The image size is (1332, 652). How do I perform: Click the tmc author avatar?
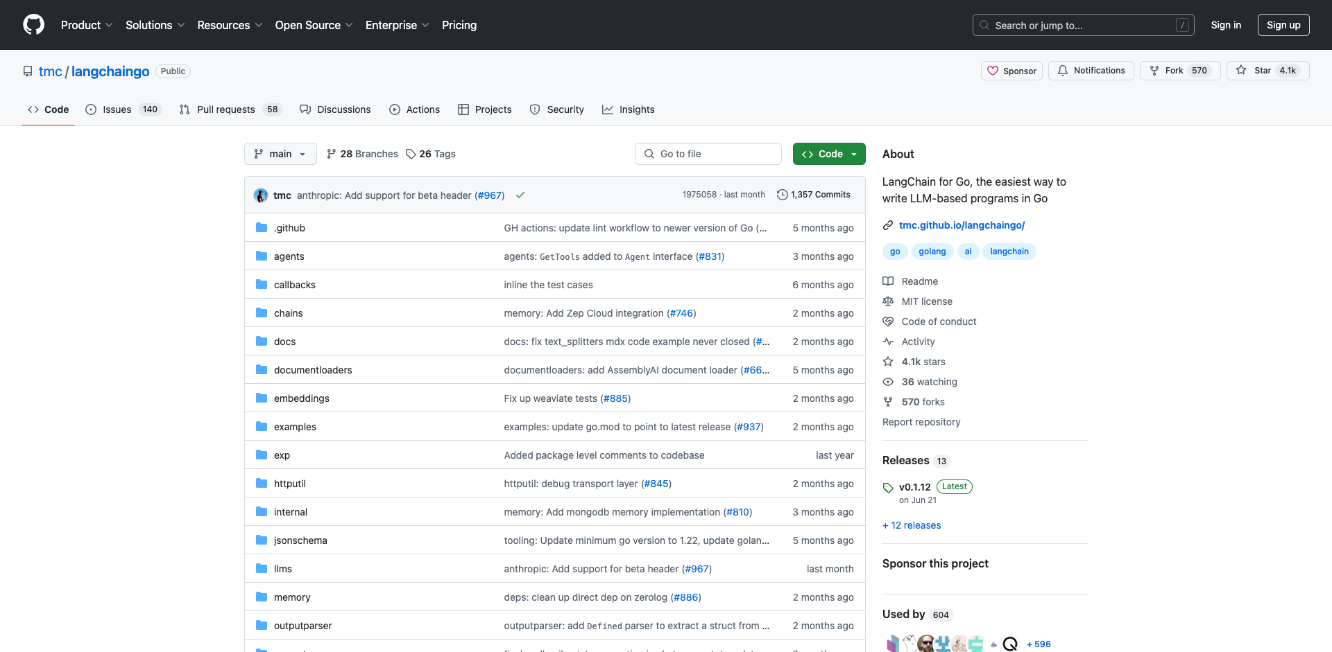(261, 195)
